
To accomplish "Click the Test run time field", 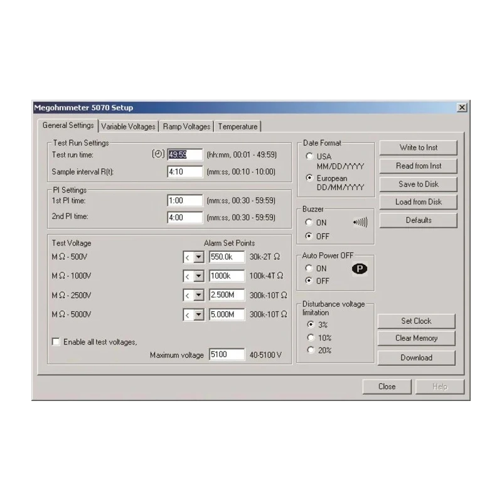I will coord(184,154).
